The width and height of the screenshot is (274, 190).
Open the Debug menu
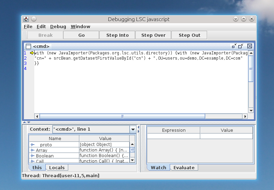(x=58, y=27)
